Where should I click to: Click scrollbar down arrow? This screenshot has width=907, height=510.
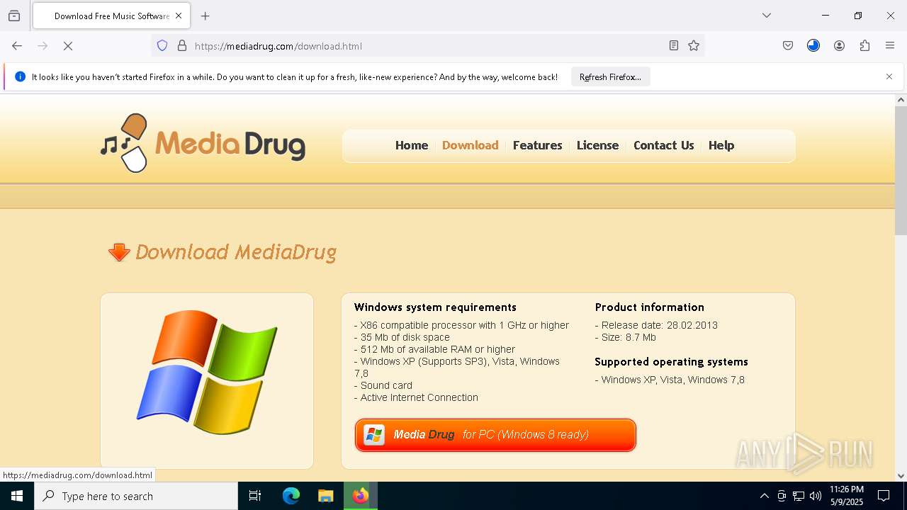[901, 476]
